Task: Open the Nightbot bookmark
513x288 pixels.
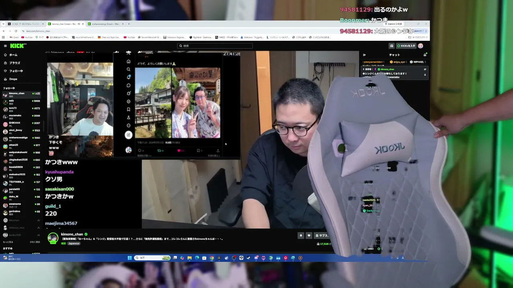Action: pyautogui.click(x=200, y=37)
